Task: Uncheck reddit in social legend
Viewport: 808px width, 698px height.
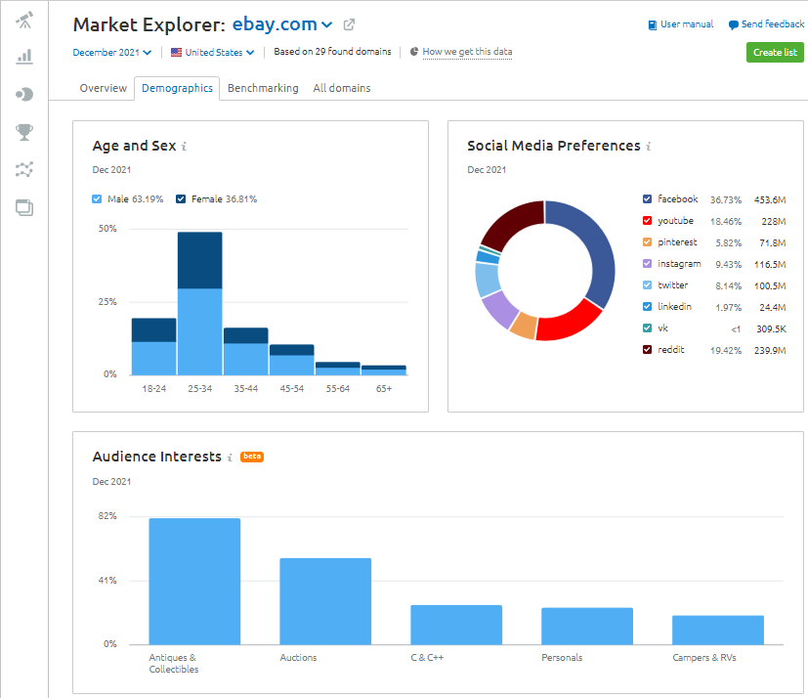Action: pyautogui.click(x=647, y=350)
